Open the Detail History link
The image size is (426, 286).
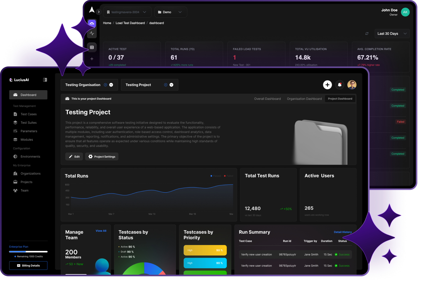tap(343, 232)
